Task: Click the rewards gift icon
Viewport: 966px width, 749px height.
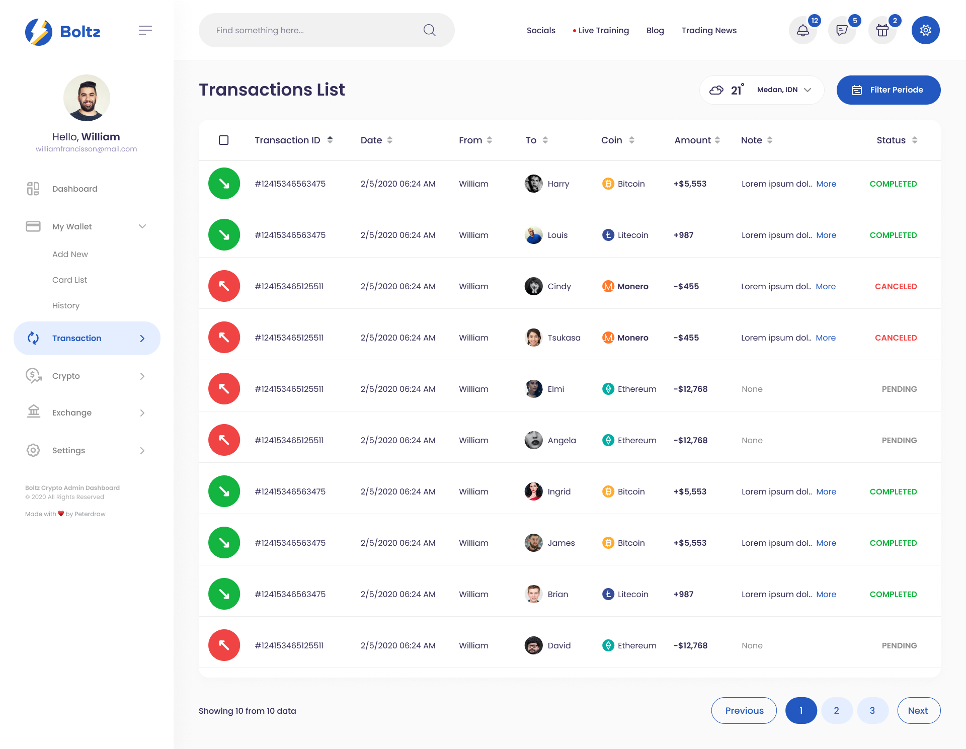Action: (882, 30)
